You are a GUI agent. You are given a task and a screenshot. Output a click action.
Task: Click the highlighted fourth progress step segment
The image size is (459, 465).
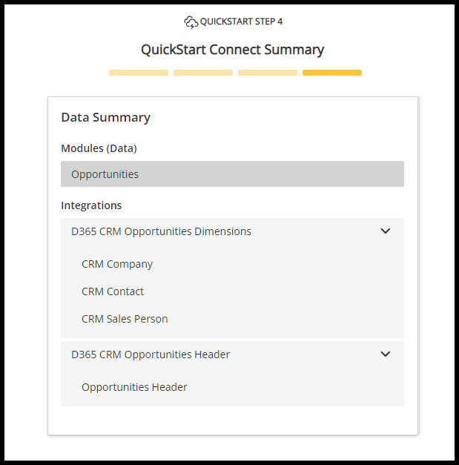(332, 73)
